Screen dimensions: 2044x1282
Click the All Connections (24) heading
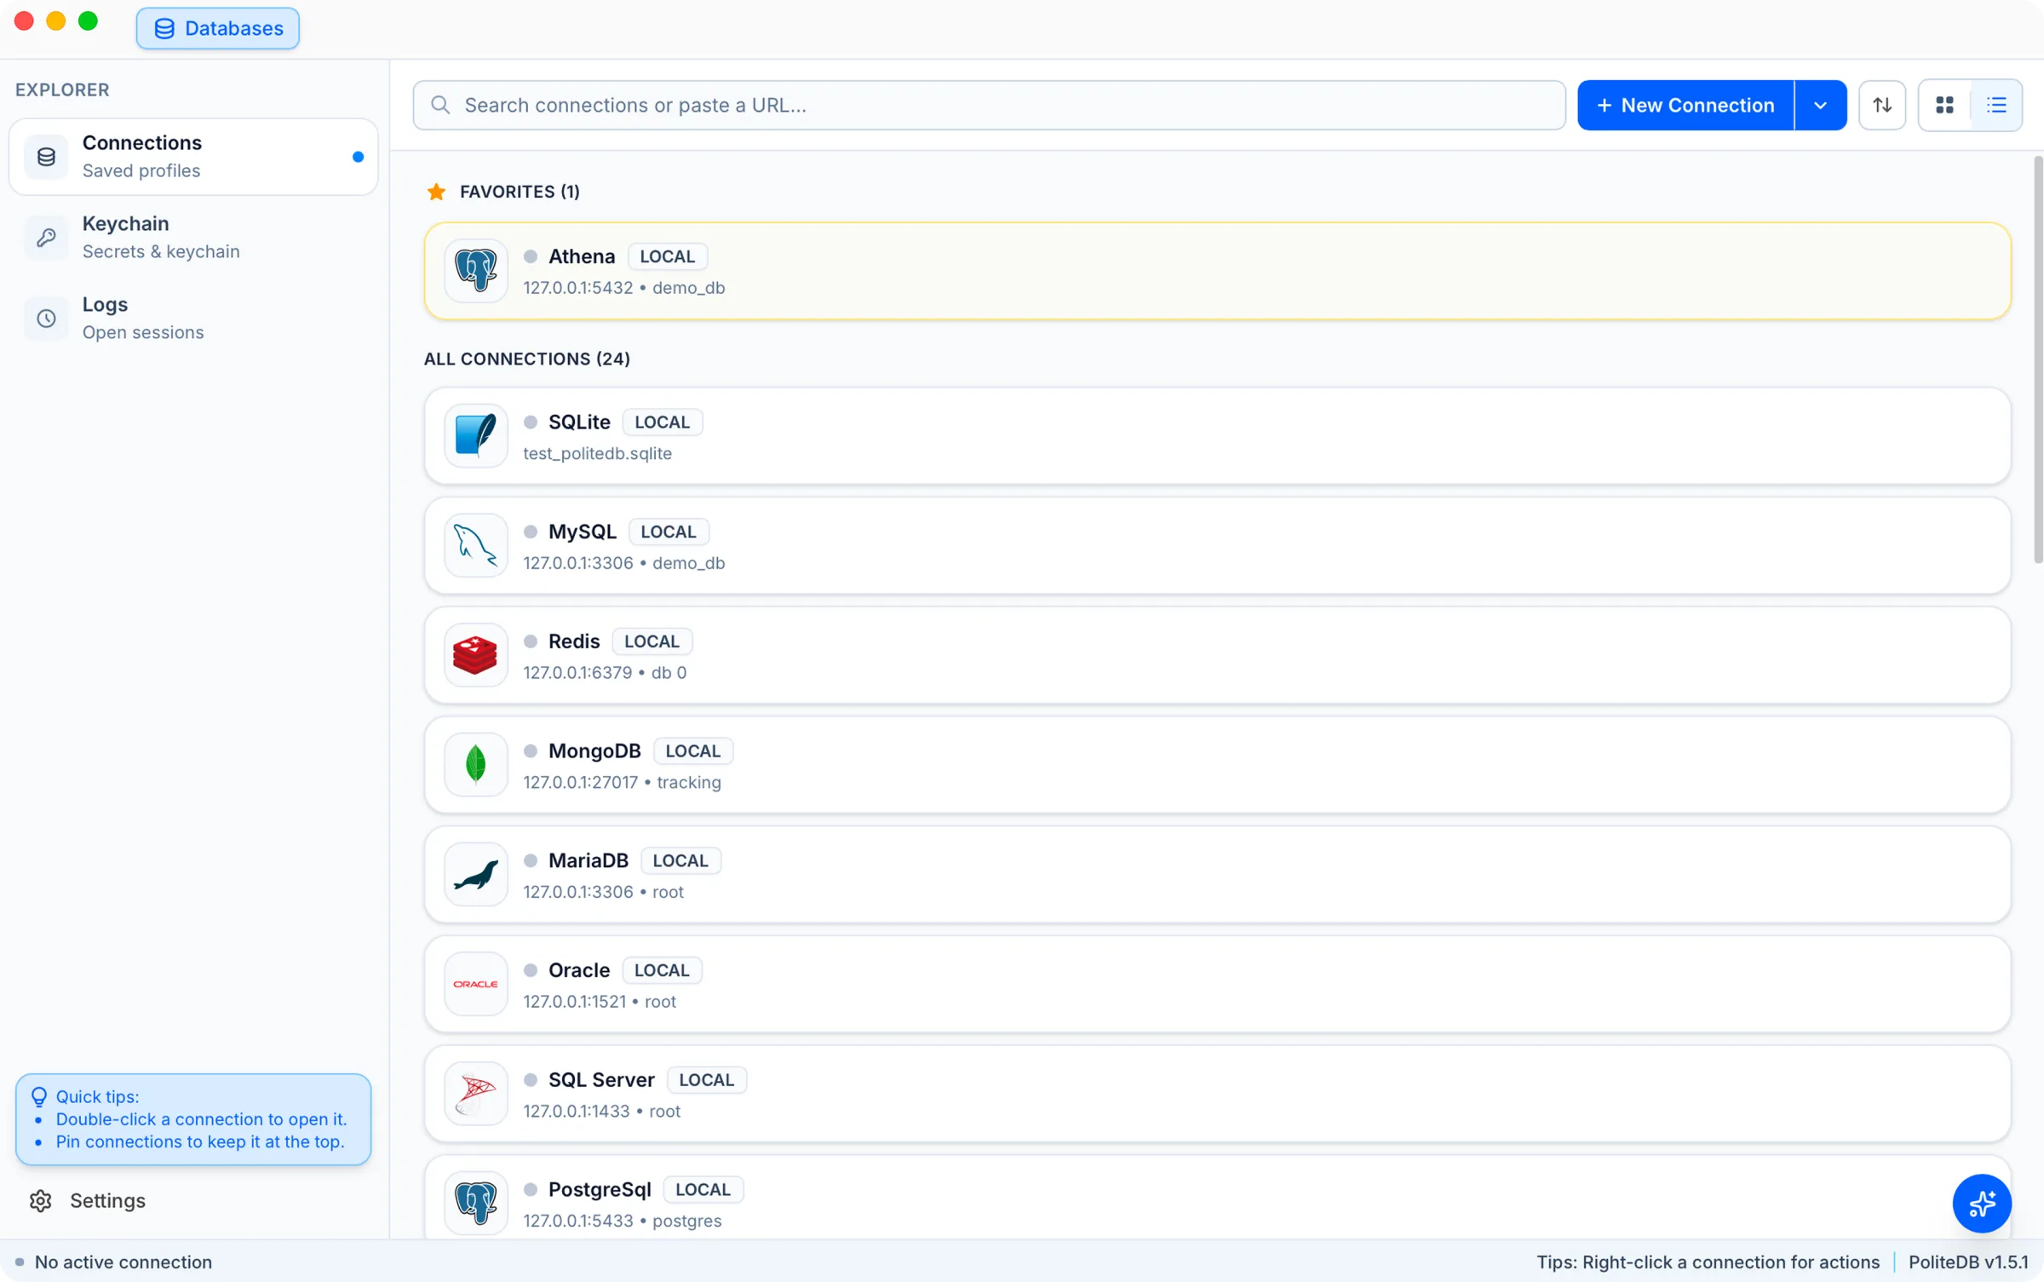527,359
